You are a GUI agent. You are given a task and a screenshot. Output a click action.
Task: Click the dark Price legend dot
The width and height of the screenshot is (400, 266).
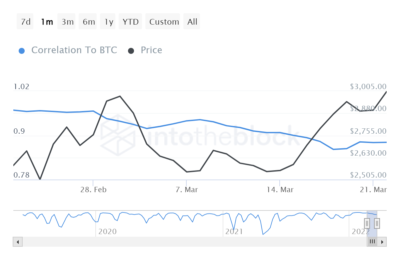point(131,51)
